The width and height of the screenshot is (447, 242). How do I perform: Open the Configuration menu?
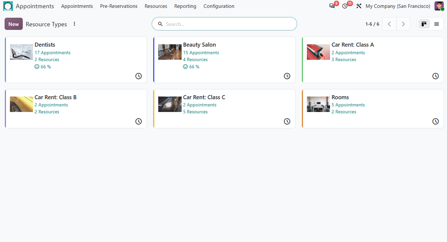(219, 6)
